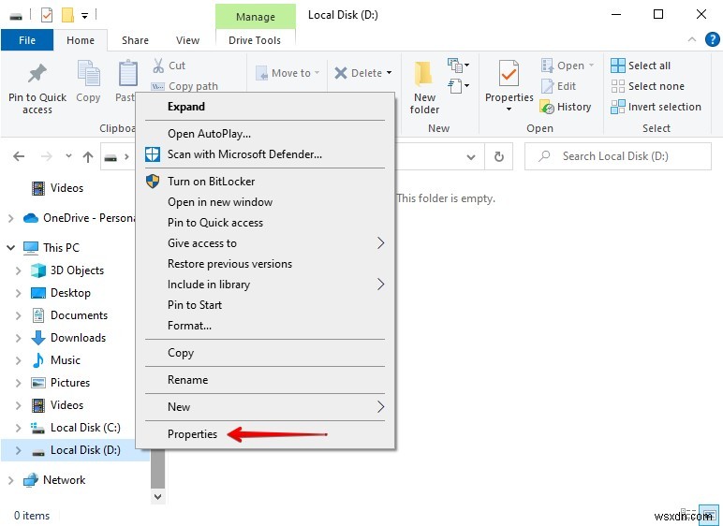Click the navigation pane scroll down arrow

click(x=157, y=496)
